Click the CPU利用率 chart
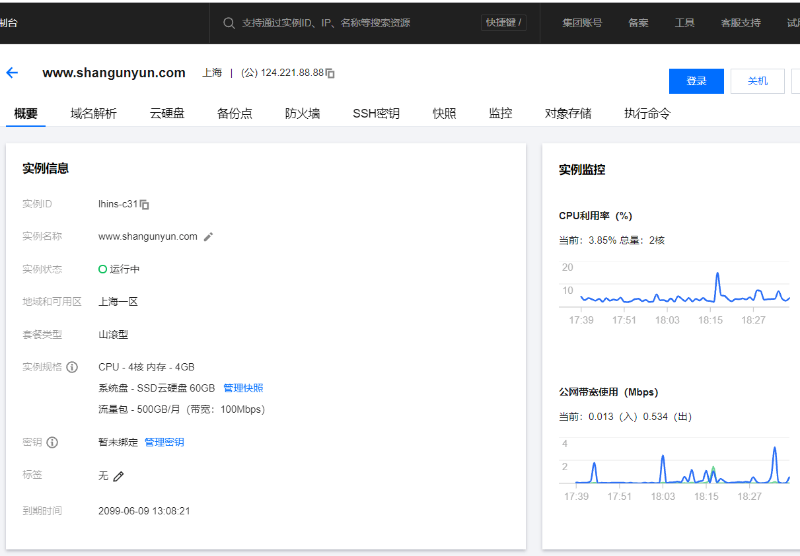This screenshot has width=800, height=556. tap(674, 293)
